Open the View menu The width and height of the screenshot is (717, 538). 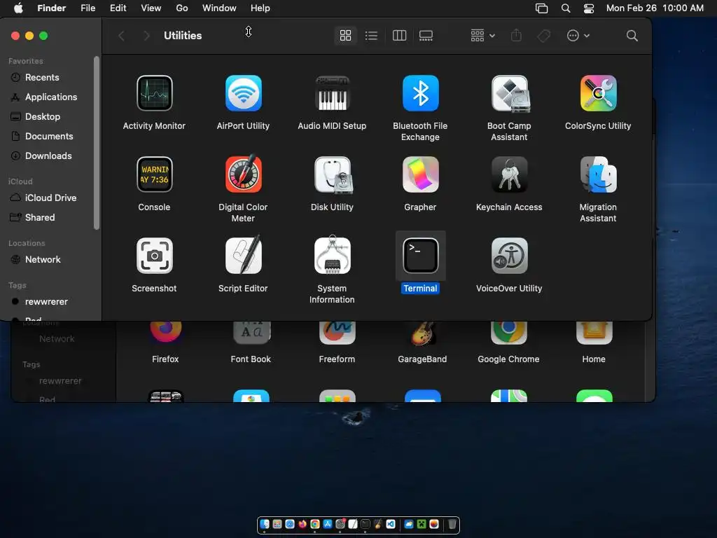click(151, 8)
